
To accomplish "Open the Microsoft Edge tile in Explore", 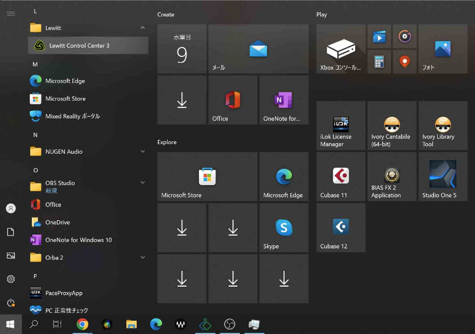I will tap(284, 177).
